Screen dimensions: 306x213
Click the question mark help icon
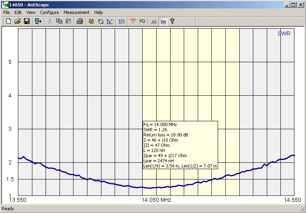172,22
